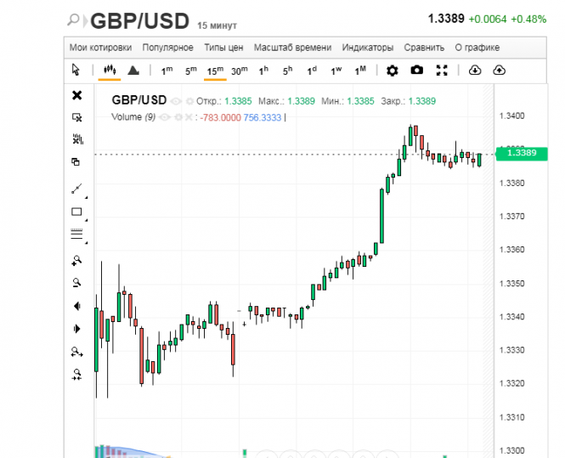Click the expand horizontal zoom icon
Image resolution: width=565 pixels, height=458 pixels.
[77, 352]
